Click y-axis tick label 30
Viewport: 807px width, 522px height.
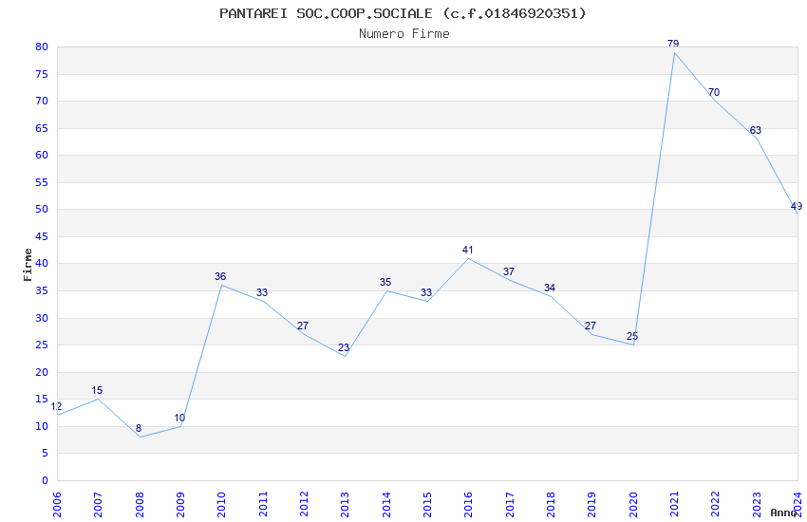42,318
